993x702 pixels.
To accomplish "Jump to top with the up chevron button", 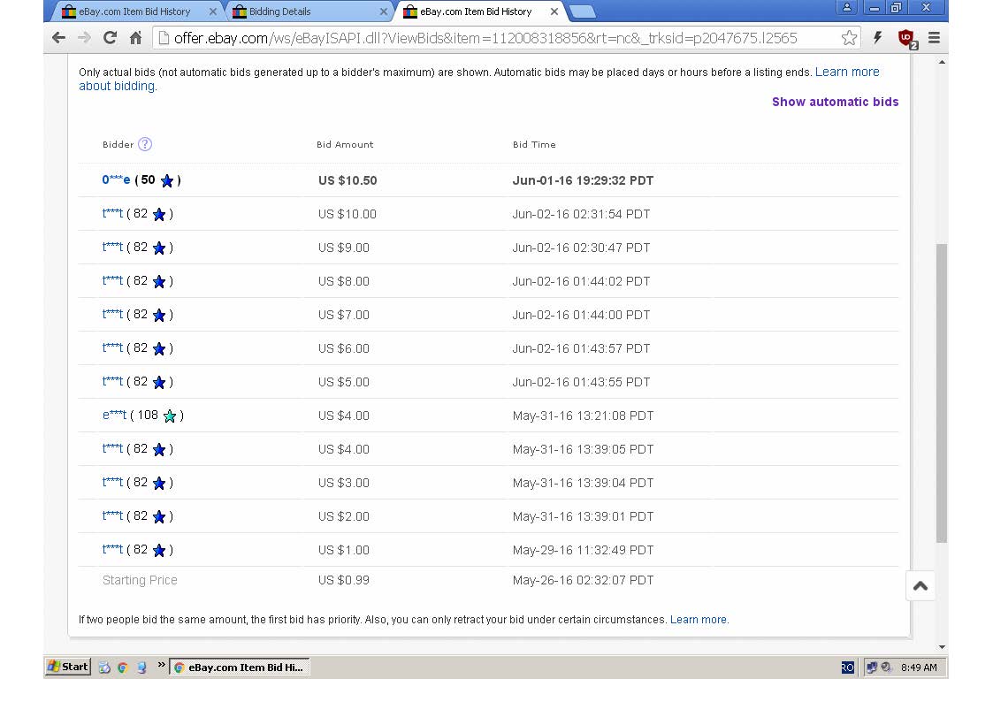I will click(920, 585).
